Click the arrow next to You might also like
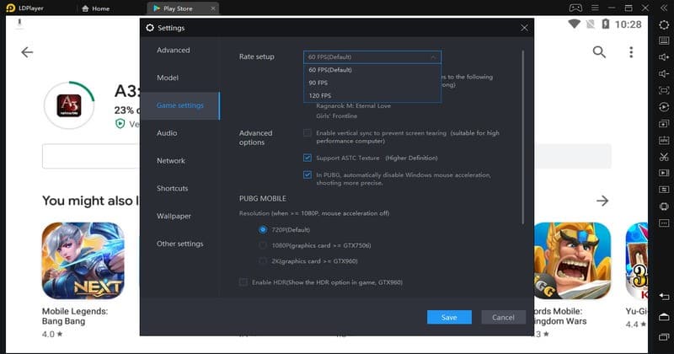The height and width of the screenshot is (354, 674). tap(602, 201)
